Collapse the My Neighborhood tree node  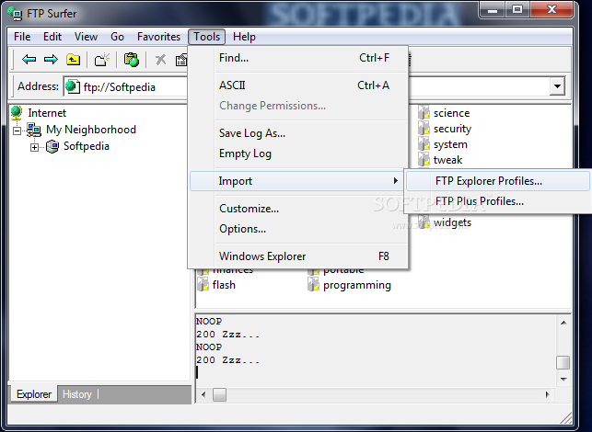click(17, 131)
